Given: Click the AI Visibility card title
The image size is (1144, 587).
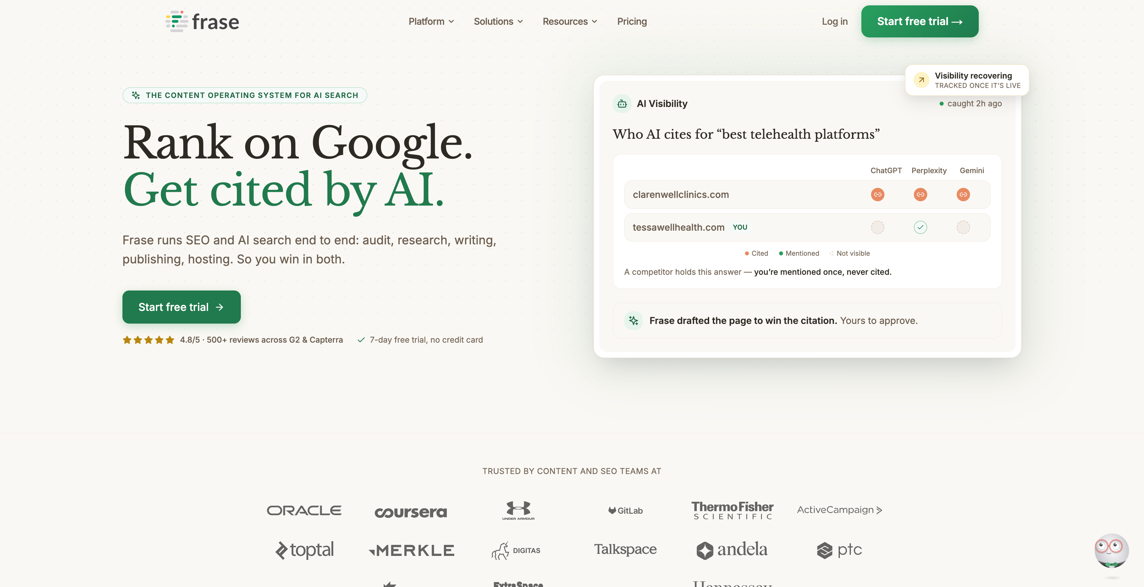Looking at the screenshot, I should [x=662, y=104].
